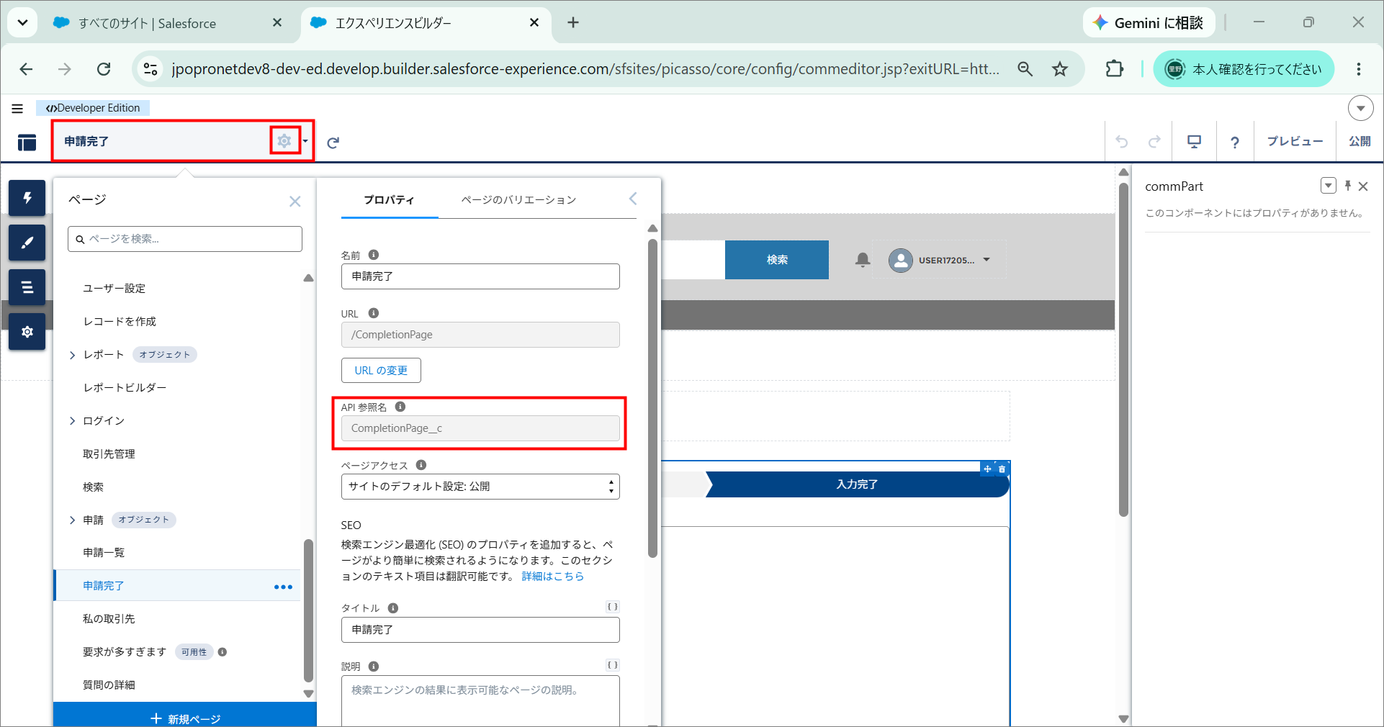
Task: Select the プロパティ tab
Action: [389, 199]
